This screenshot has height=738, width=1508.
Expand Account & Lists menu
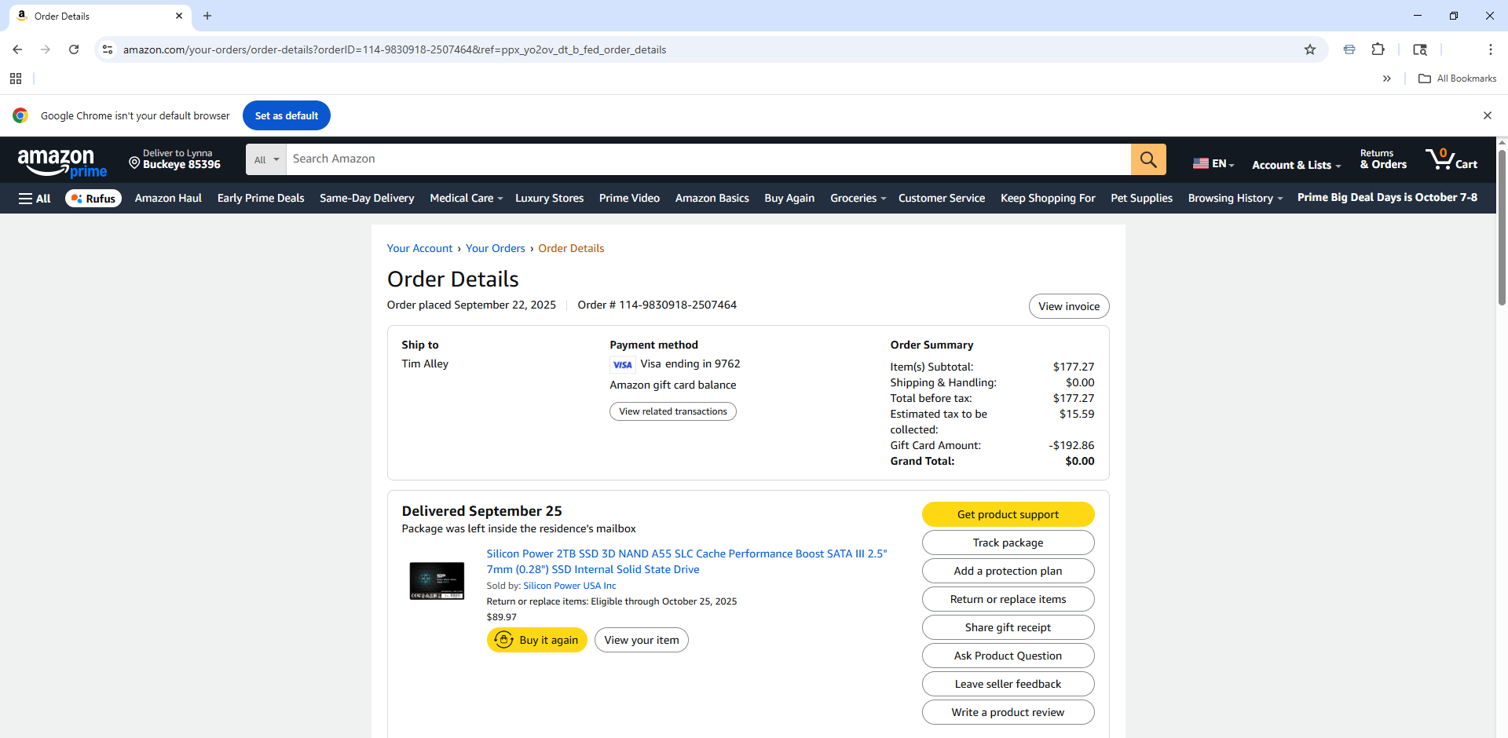[x=1296, y=165]
